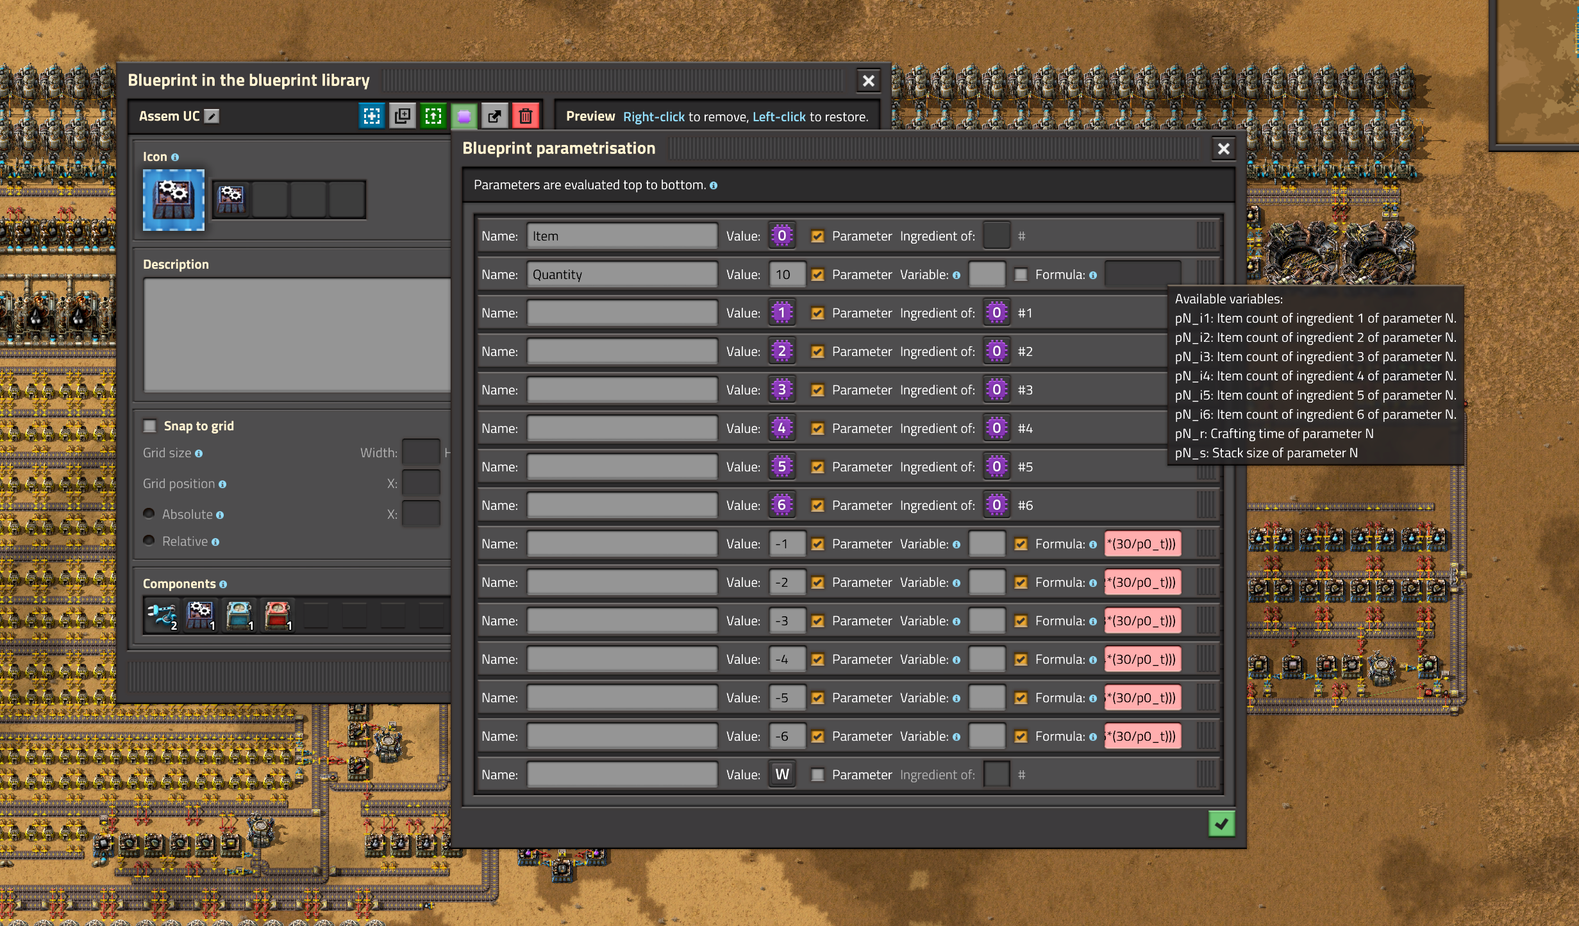
Task: Click the blue requester chest component icon
Action: pos(238,616)
